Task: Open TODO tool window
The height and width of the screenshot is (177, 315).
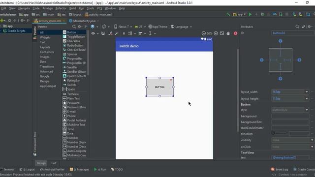Action: 117,169
